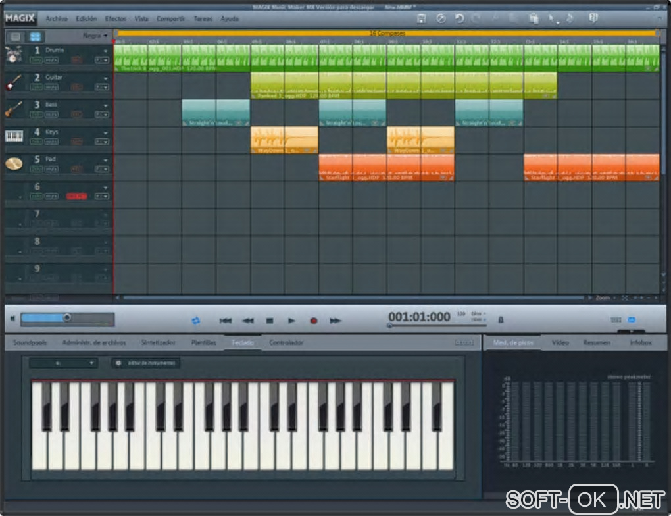Click the red record button
671x516 pixels.
(314, 321)
